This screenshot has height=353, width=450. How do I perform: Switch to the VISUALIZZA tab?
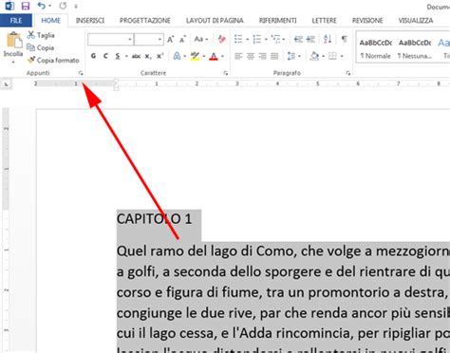pyautogui.click(x=416, y=21)
